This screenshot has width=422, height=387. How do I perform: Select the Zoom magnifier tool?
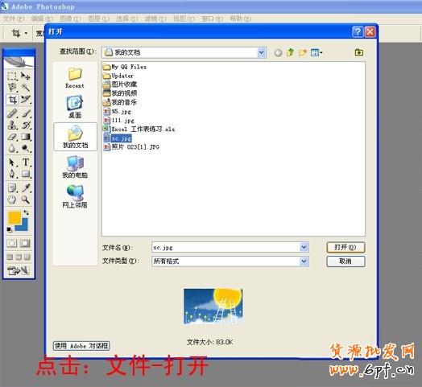click(26, 200)
